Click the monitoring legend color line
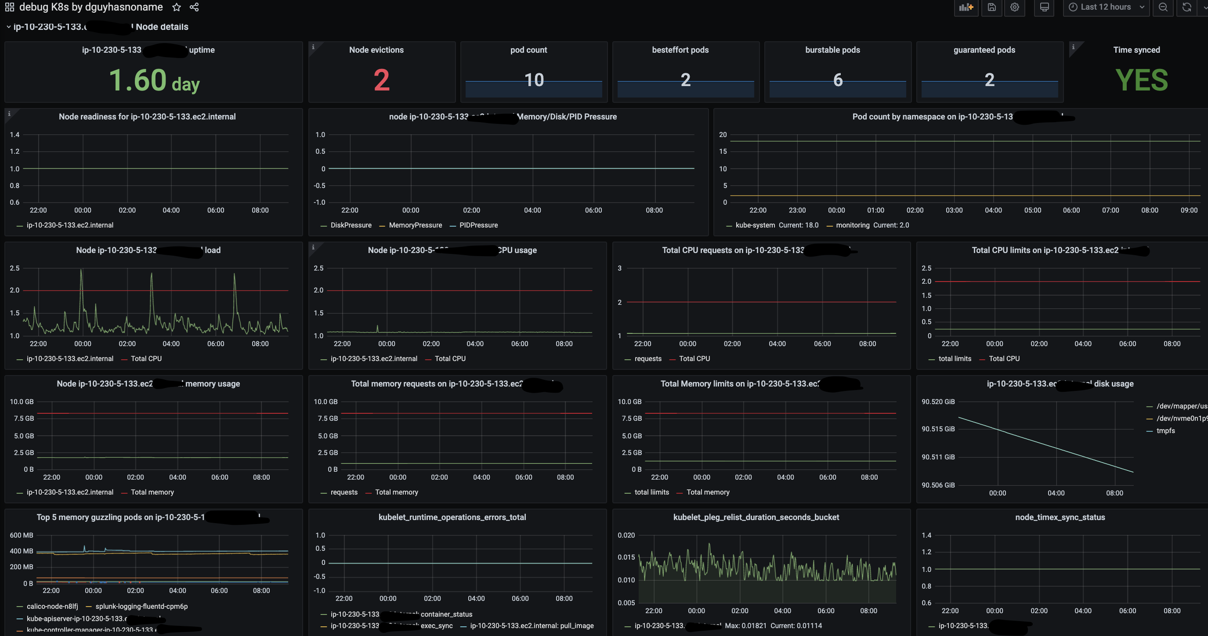1208x636 pixels. (x=829, y=226)
